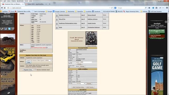The height and width of the screenshot is (95, 169).
Task: Bookmark this page with the star icon
Action: [153, 8]
